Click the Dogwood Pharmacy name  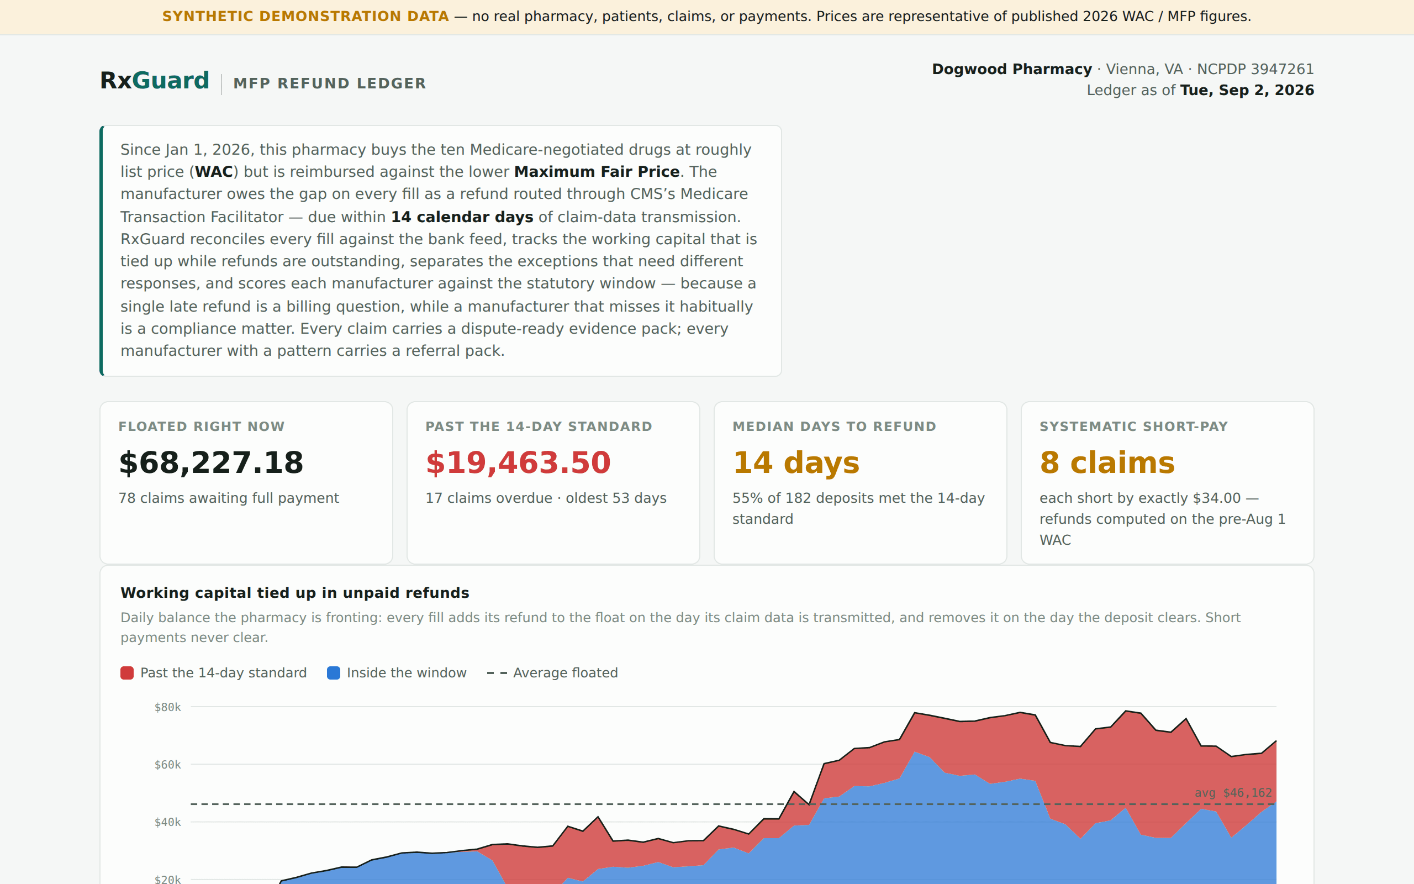pyautogui.click(x=1011, y=69)
